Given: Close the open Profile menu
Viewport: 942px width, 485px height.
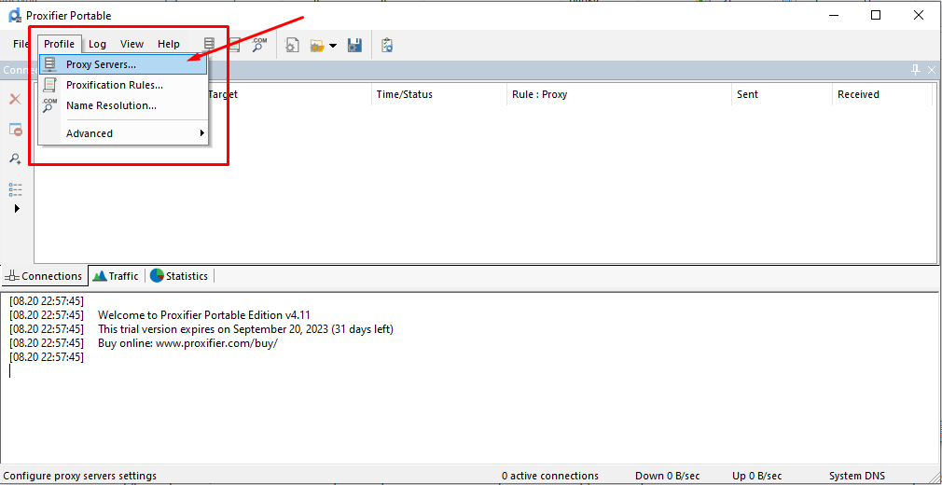Looking at the screenshot, I should [59, 44].
